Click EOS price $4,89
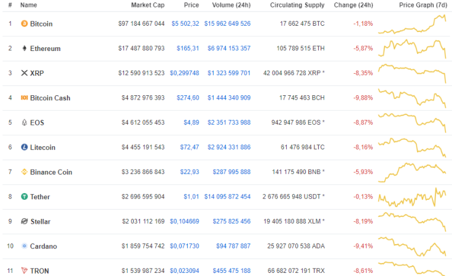 [192, 122]
